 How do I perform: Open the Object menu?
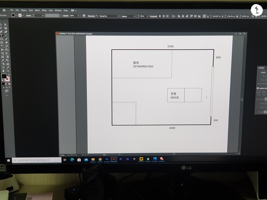tap(24, 10)
